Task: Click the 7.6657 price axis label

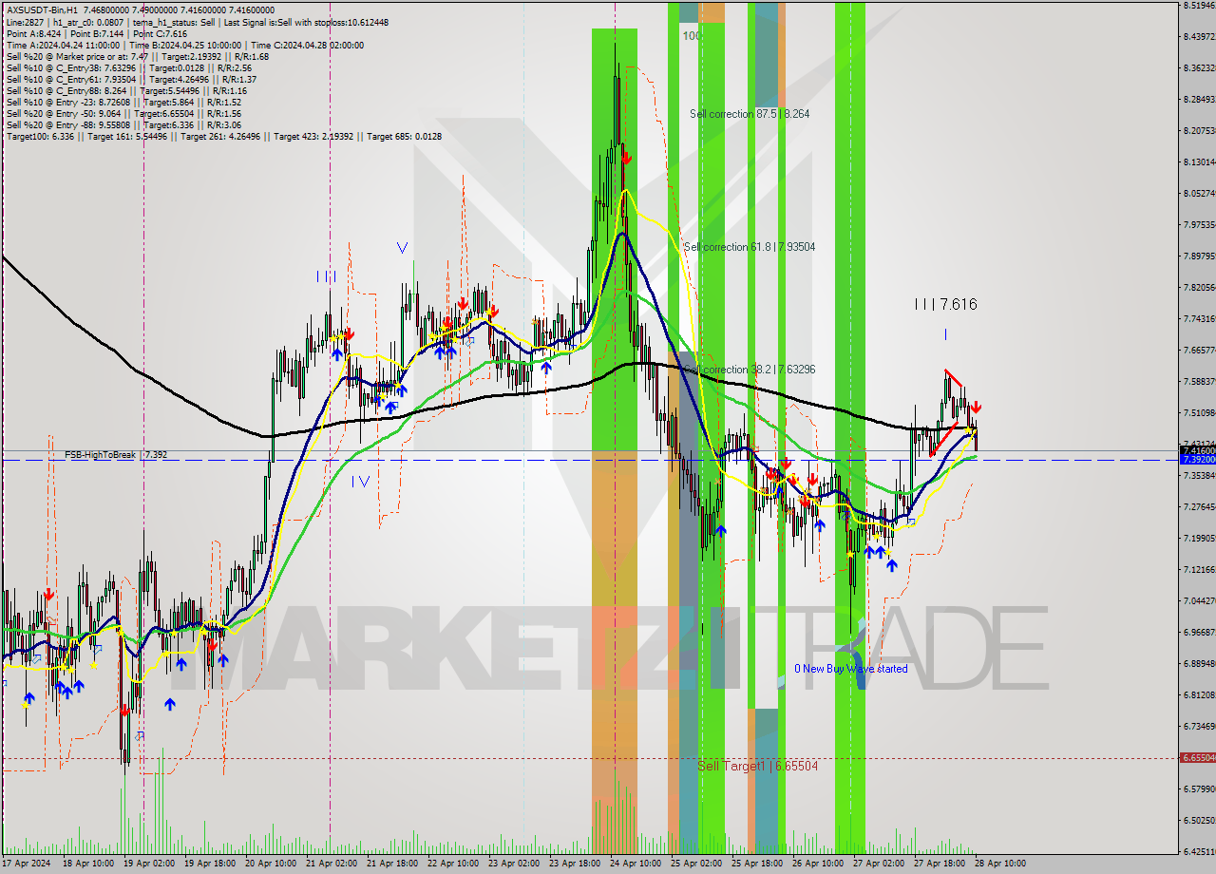Action: pos(1199,350)
